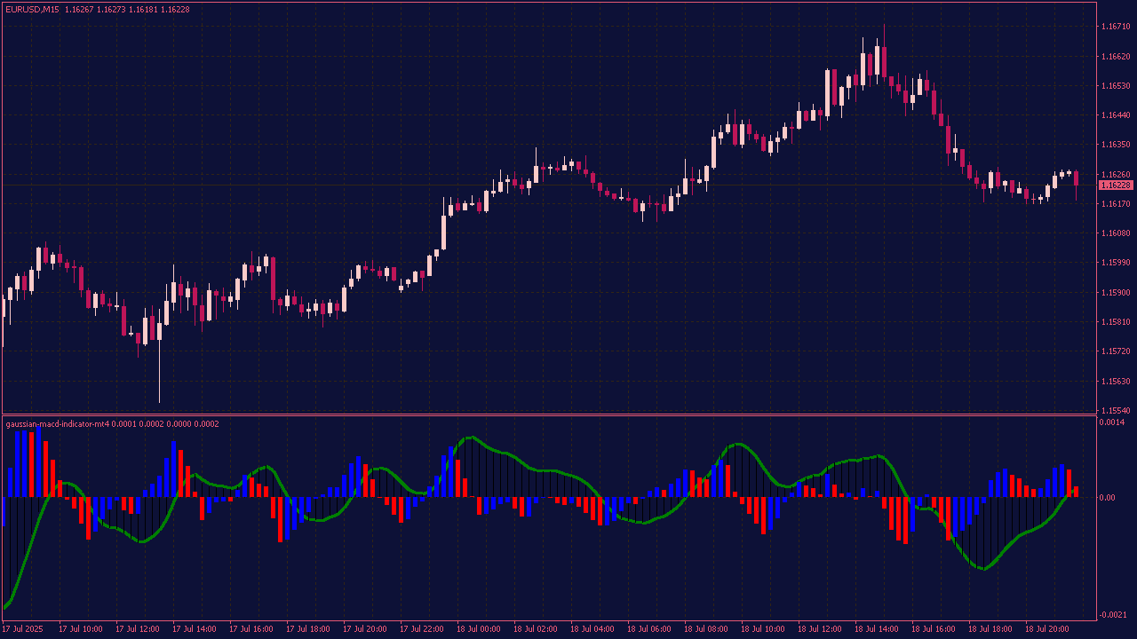This screenshot has height=639, width=1137.
Task: Select the 1.16710 price axis label
Action: (x=1116, y=27)
